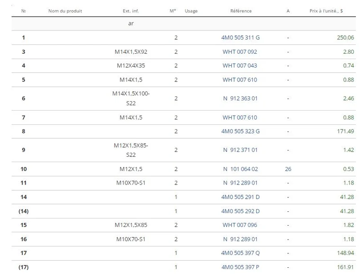Open part reference 4M0 505 311 G
The image size is (359, 274).
pos(240,38)
